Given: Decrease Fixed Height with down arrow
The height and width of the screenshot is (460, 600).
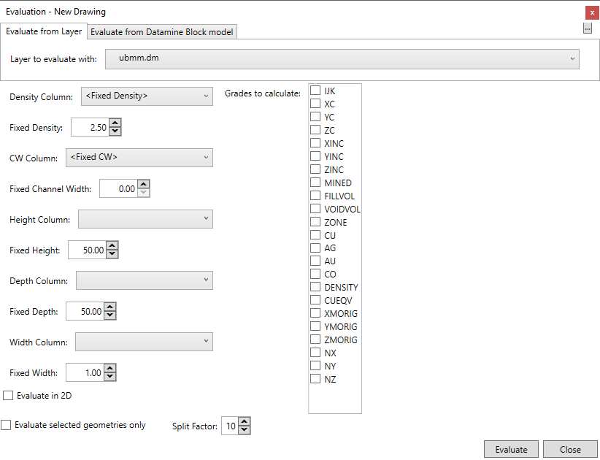Looking at the screenshot, I should 112,255.
